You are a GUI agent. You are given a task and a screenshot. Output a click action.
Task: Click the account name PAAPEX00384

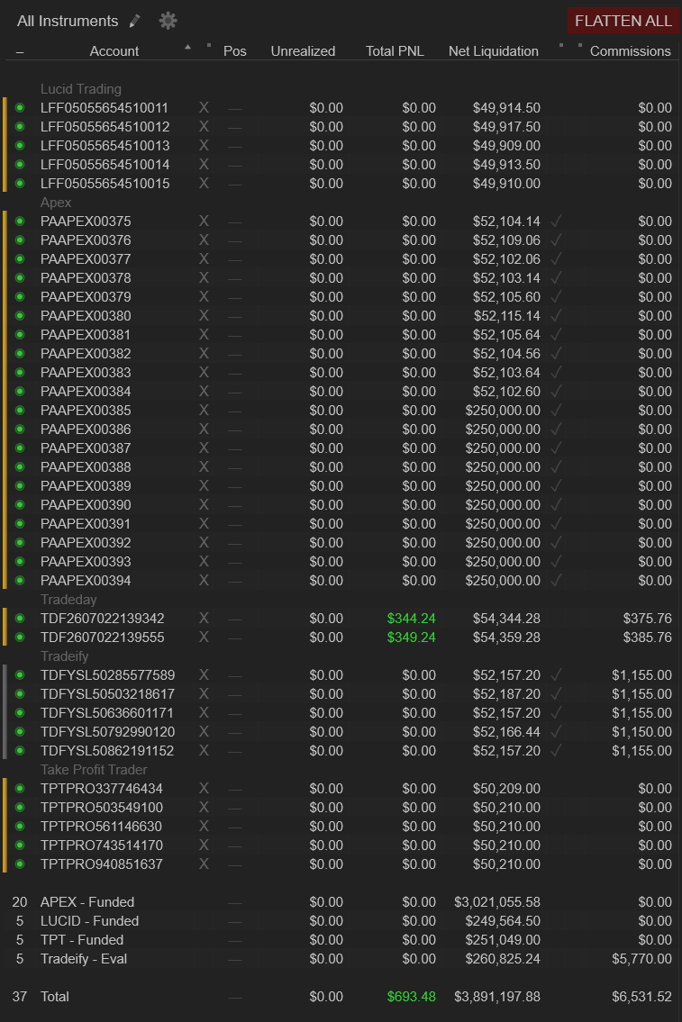86,391
